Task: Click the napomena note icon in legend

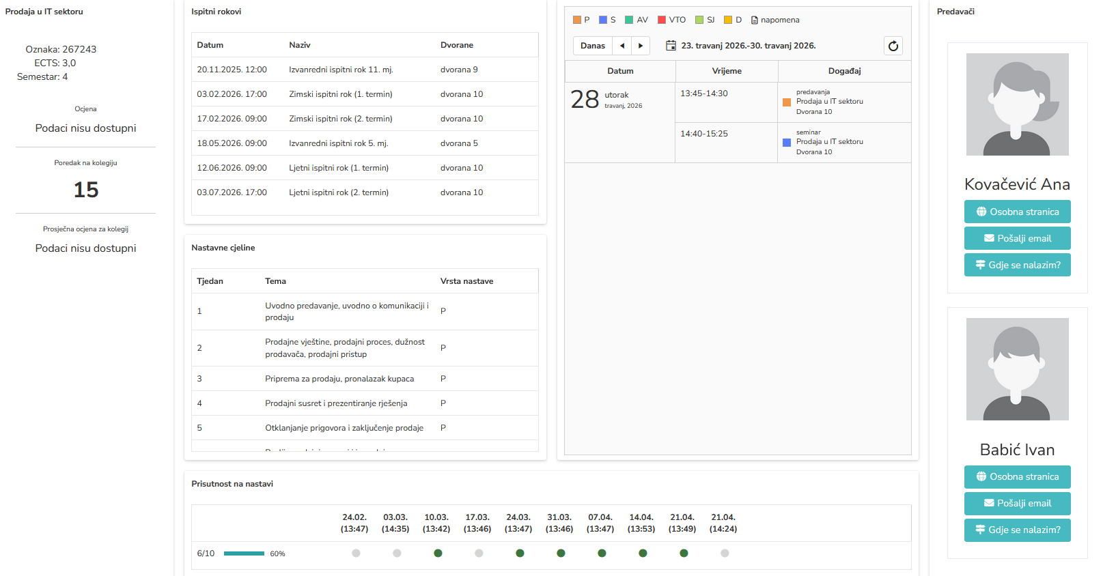Action: point(754,20)
